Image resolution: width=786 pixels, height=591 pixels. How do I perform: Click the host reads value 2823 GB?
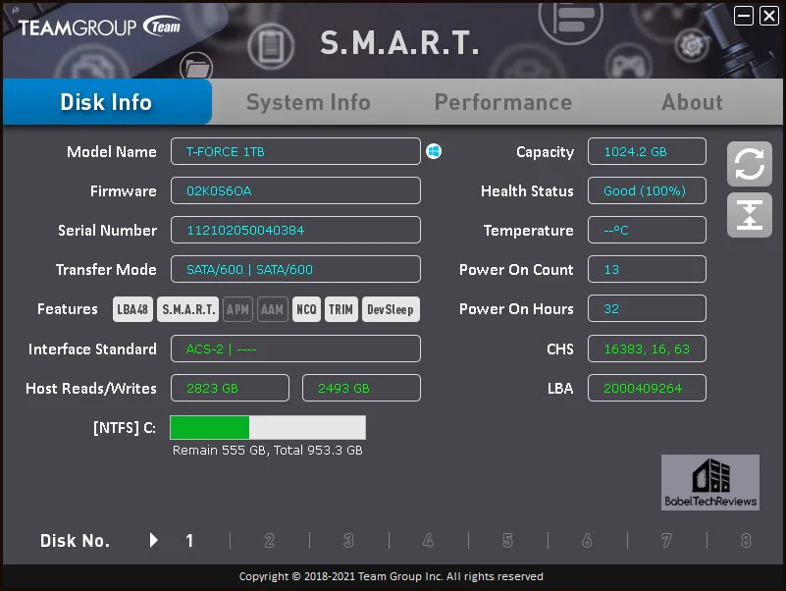230,388
